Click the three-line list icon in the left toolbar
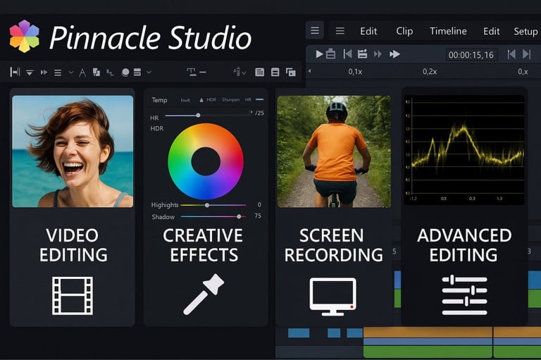This screenshot has height=360, width=541. pos(58,73)
